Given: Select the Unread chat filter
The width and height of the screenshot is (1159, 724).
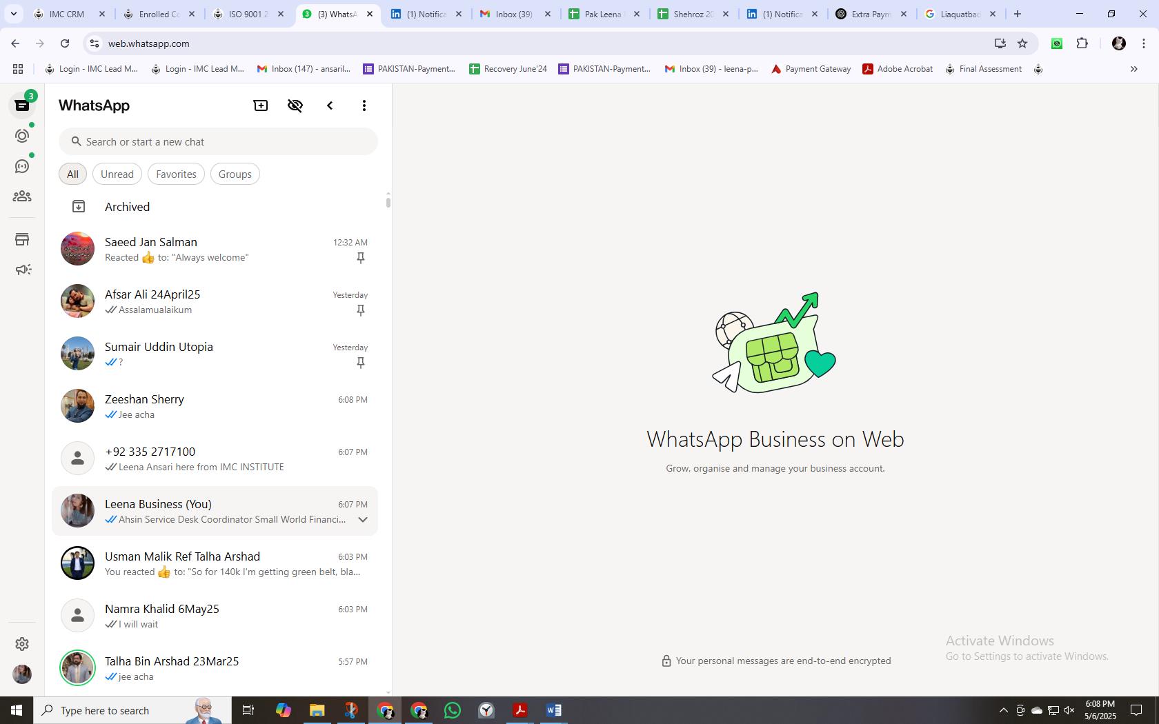Looking at the screenshot, I should coord(117,174).
